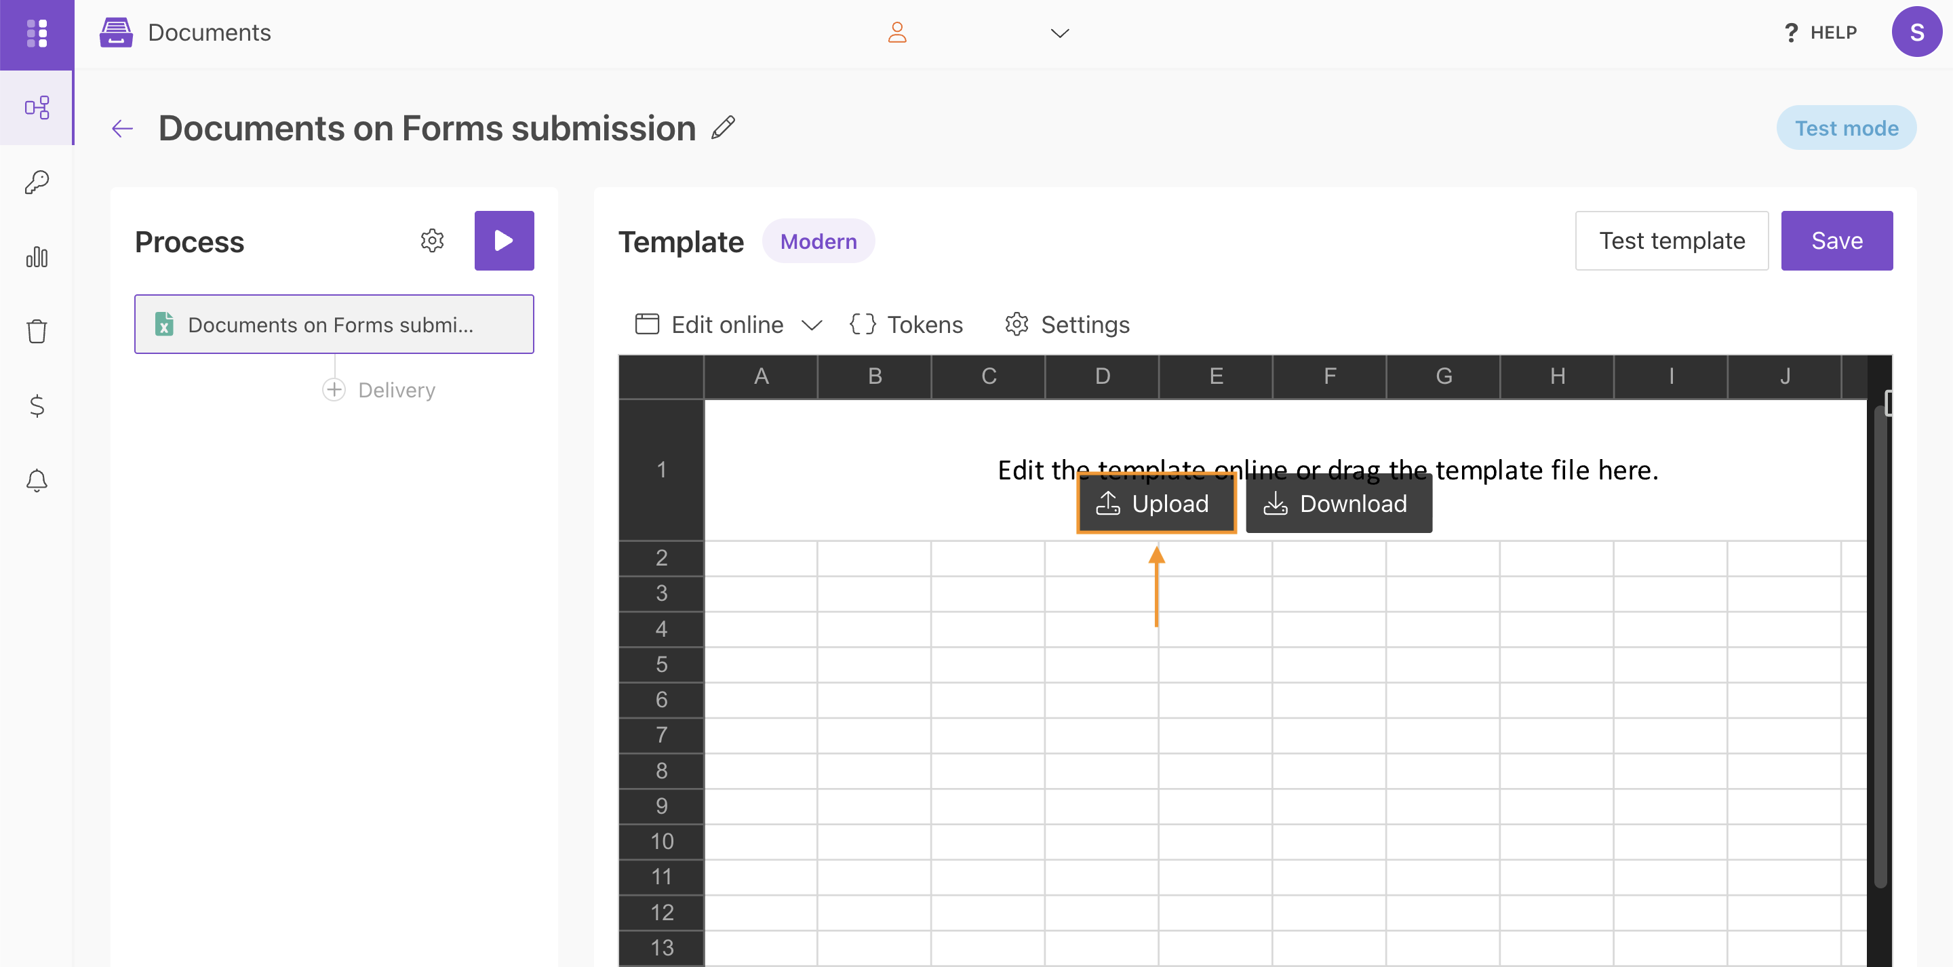This screenshot has height=967, width=1953.
Task: Select row 1 header
Action: point(661,469)
